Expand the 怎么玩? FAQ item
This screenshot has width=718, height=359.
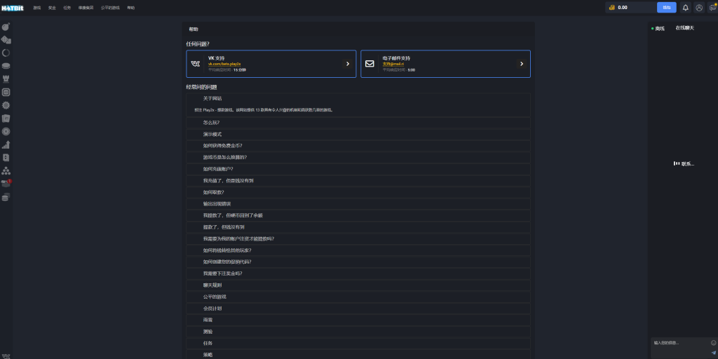click(x=358, y=123)
